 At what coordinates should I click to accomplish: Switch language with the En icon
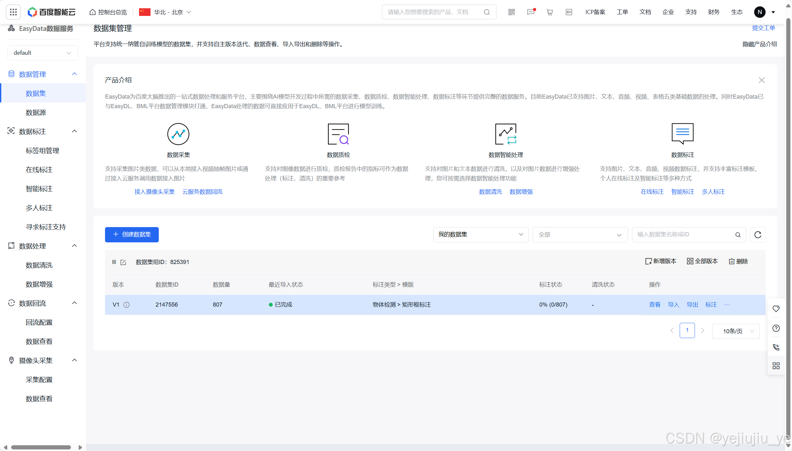pyautogui.click(x=569, y=12)
